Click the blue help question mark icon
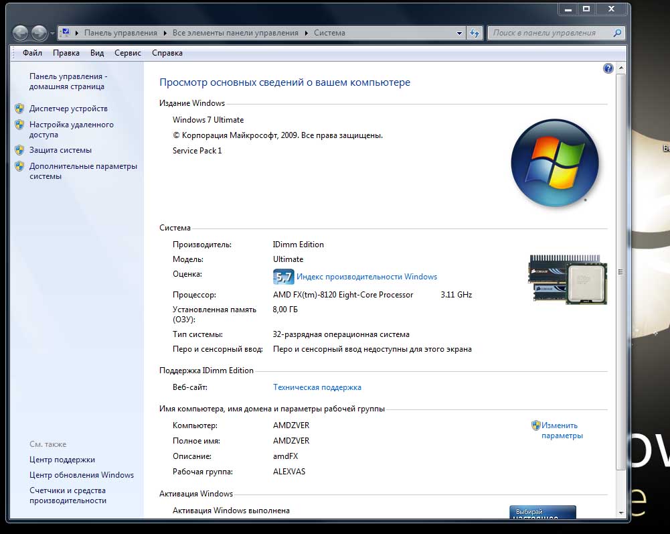Image resolution: width=670 pixels, height=534 pixels. [608, 68]
